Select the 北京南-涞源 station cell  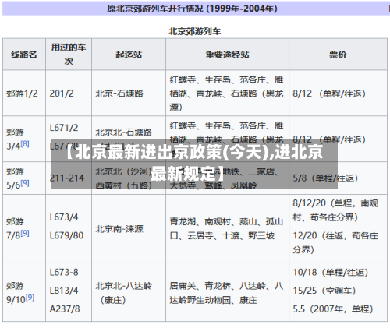[x=129, y=228]
